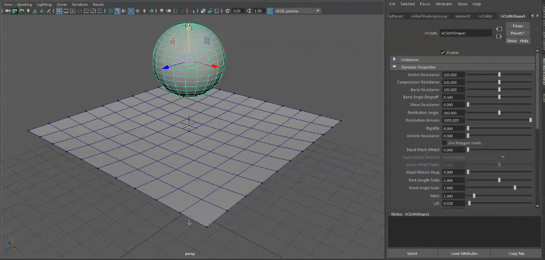Image resolution: width=545 pixels, height=260 pixels.
Task: Click the Image Plane icon
Action: (34, 11)
